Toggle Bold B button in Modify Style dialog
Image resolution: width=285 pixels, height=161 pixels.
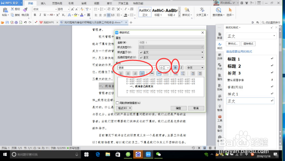(x=175, y=68)
